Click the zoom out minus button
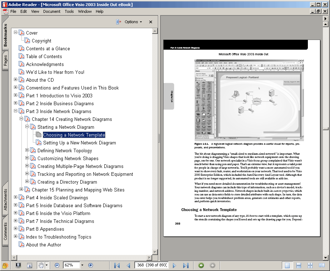The image size is (330, 271). 57,265
